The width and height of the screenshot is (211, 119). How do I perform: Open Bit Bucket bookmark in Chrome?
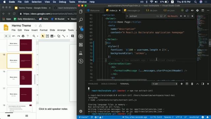pyautogui.click(x=58, y=19)
